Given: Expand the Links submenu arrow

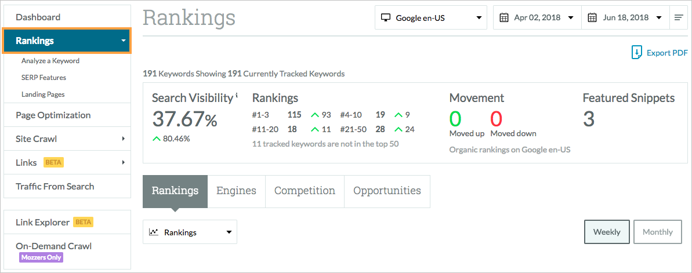Looking at the screenshot, I should tap(124, 163).
